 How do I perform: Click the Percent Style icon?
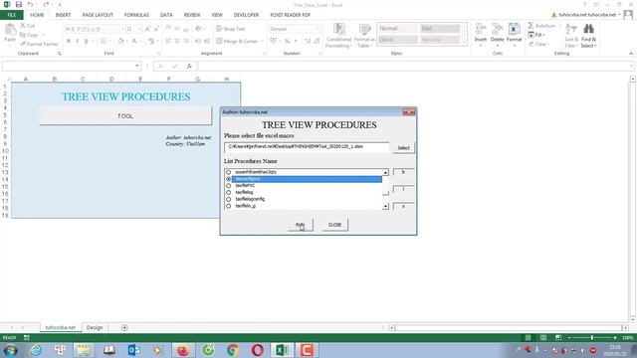click(288, 41)
